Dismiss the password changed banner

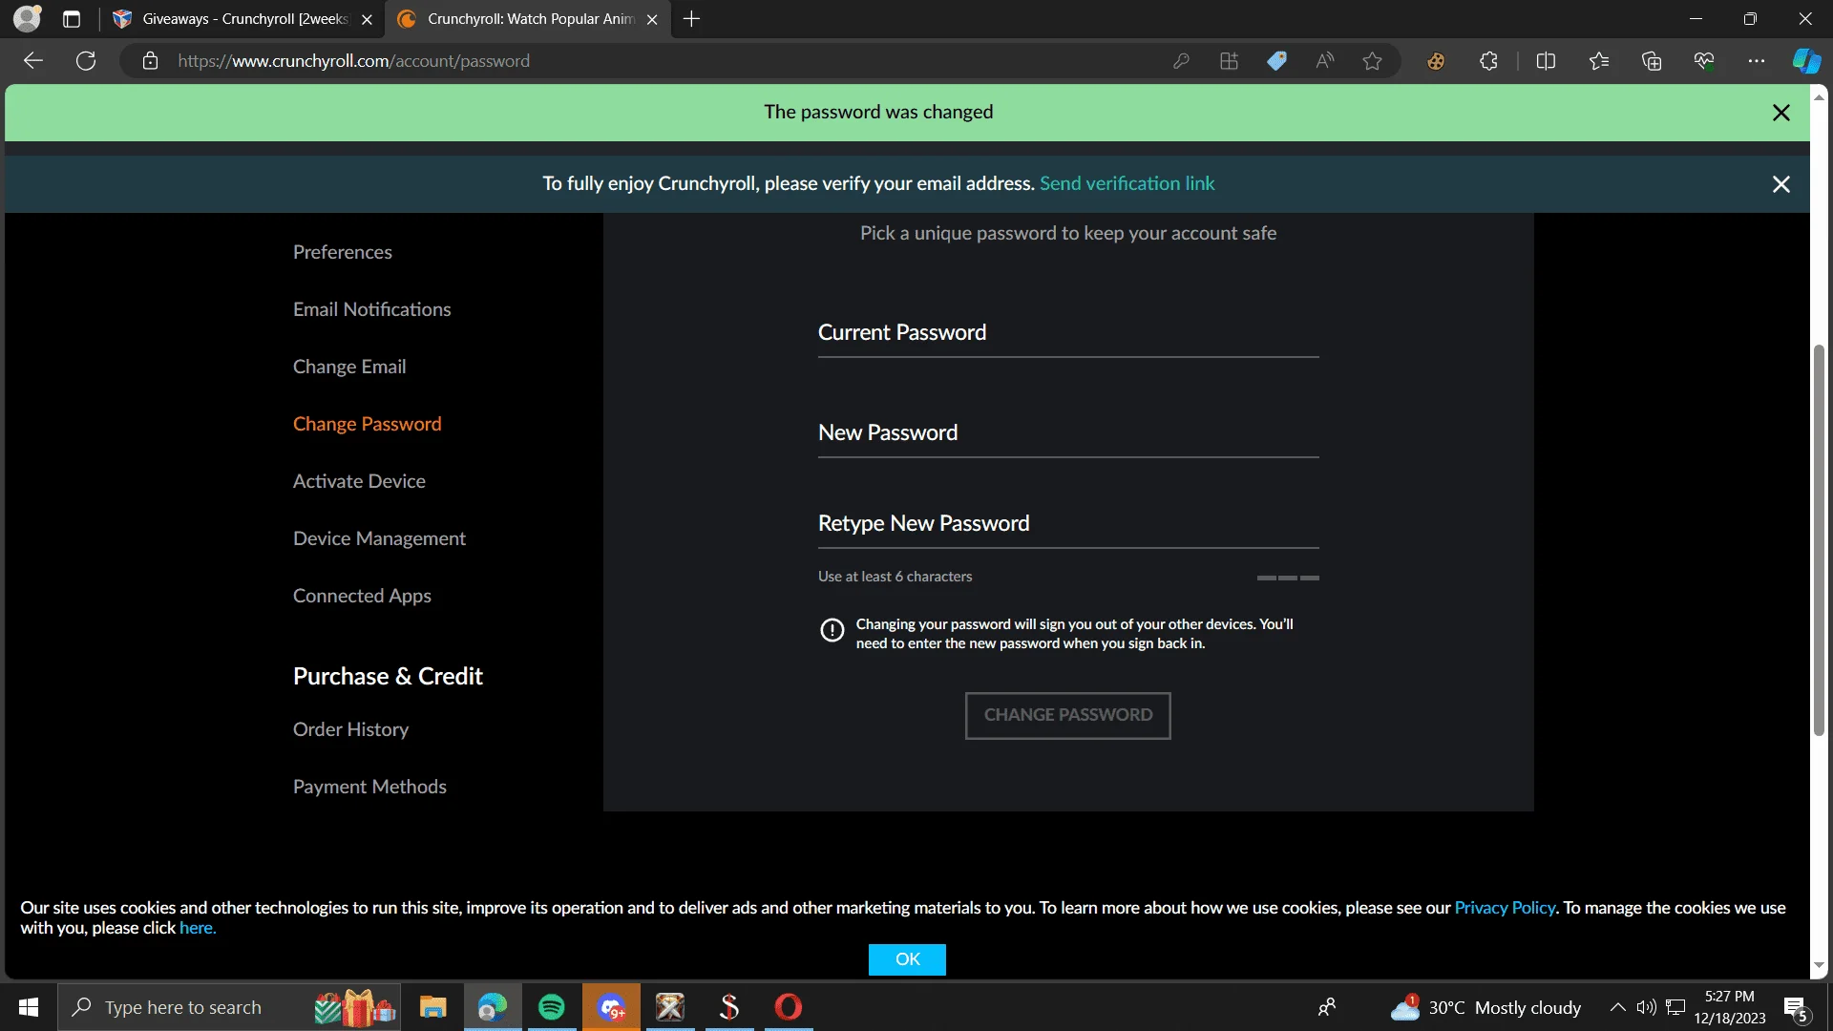pos(1780,113)
